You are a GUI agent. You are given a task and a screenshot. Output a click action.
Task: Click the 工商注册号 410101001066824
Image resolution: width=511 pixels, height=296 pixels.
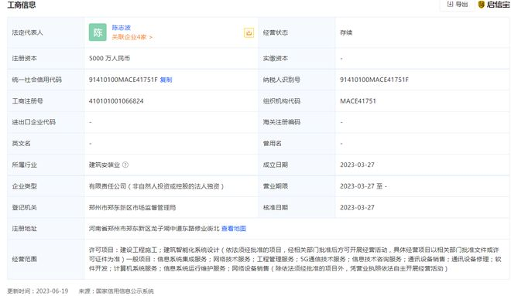[x=116, y=101]
